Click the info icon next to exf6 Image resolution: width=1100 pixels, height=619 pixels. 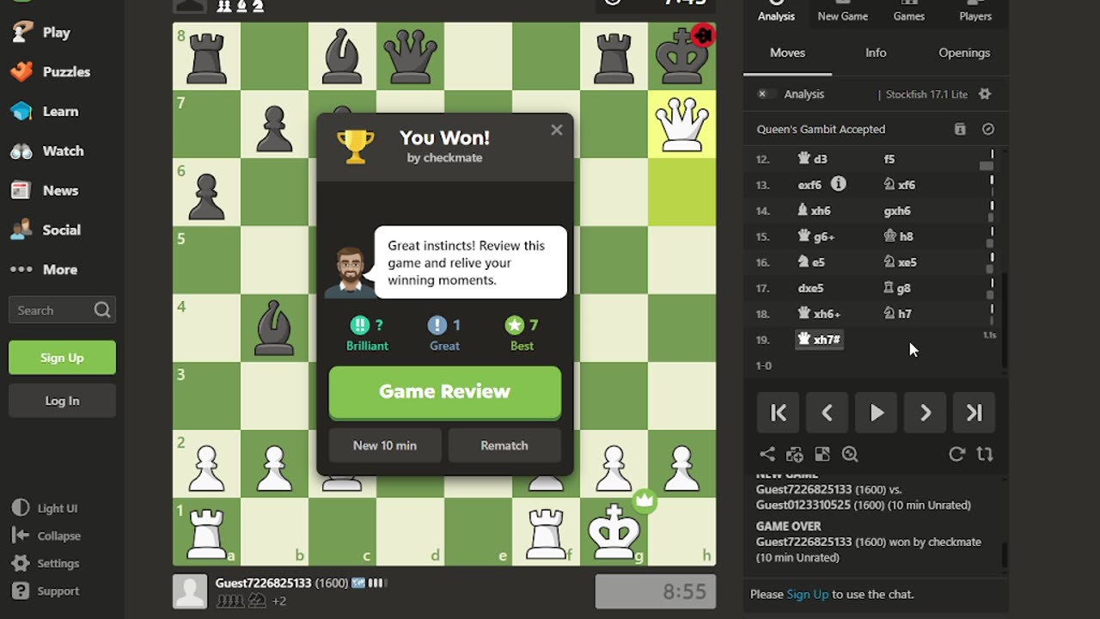[x=839, y=184]
